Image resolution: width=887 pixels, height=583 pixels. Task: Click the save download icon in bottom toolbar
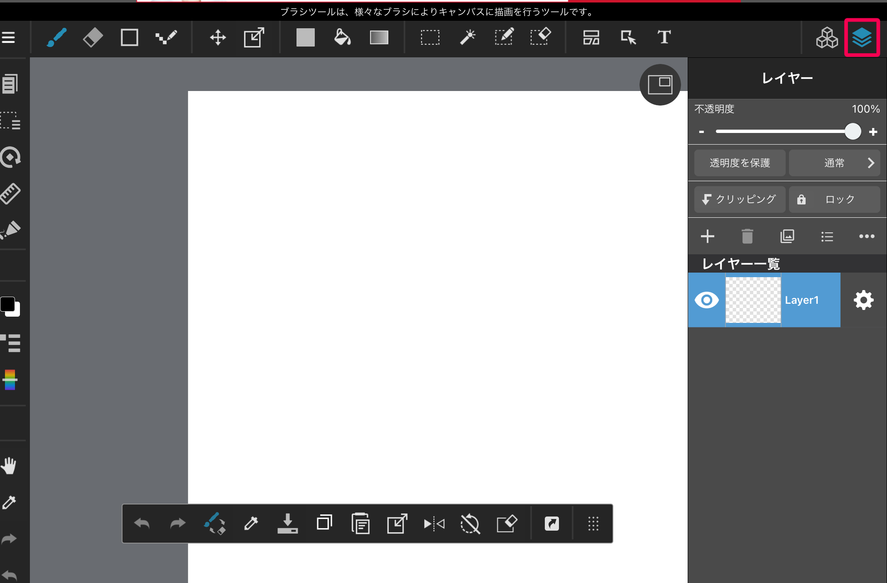[x=287, y=524]
